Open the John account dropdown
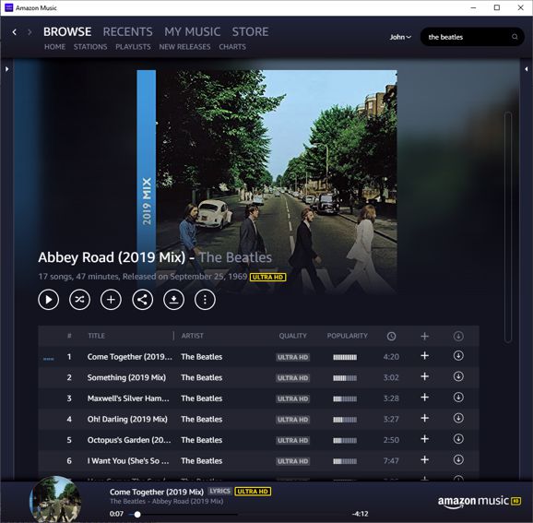 400,37
